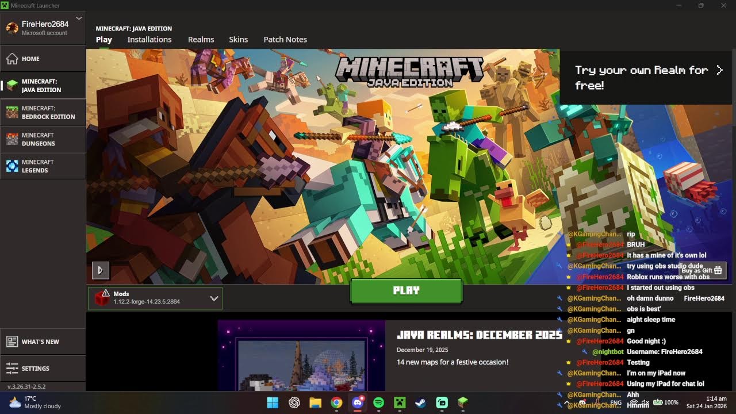
Task: Click the play arrow on the hero banner
Action: [100, 270]
